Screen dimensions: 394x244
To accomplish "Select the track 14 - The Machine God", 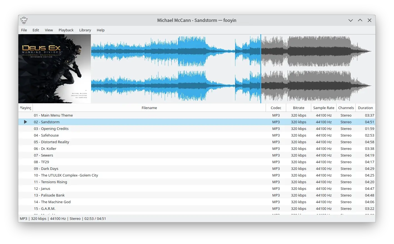I will coord(52,202).
